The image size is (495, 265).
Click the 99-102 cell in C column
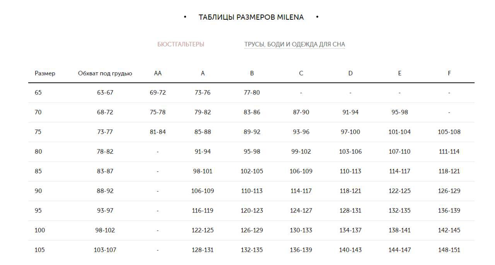[x=301, y=152]
